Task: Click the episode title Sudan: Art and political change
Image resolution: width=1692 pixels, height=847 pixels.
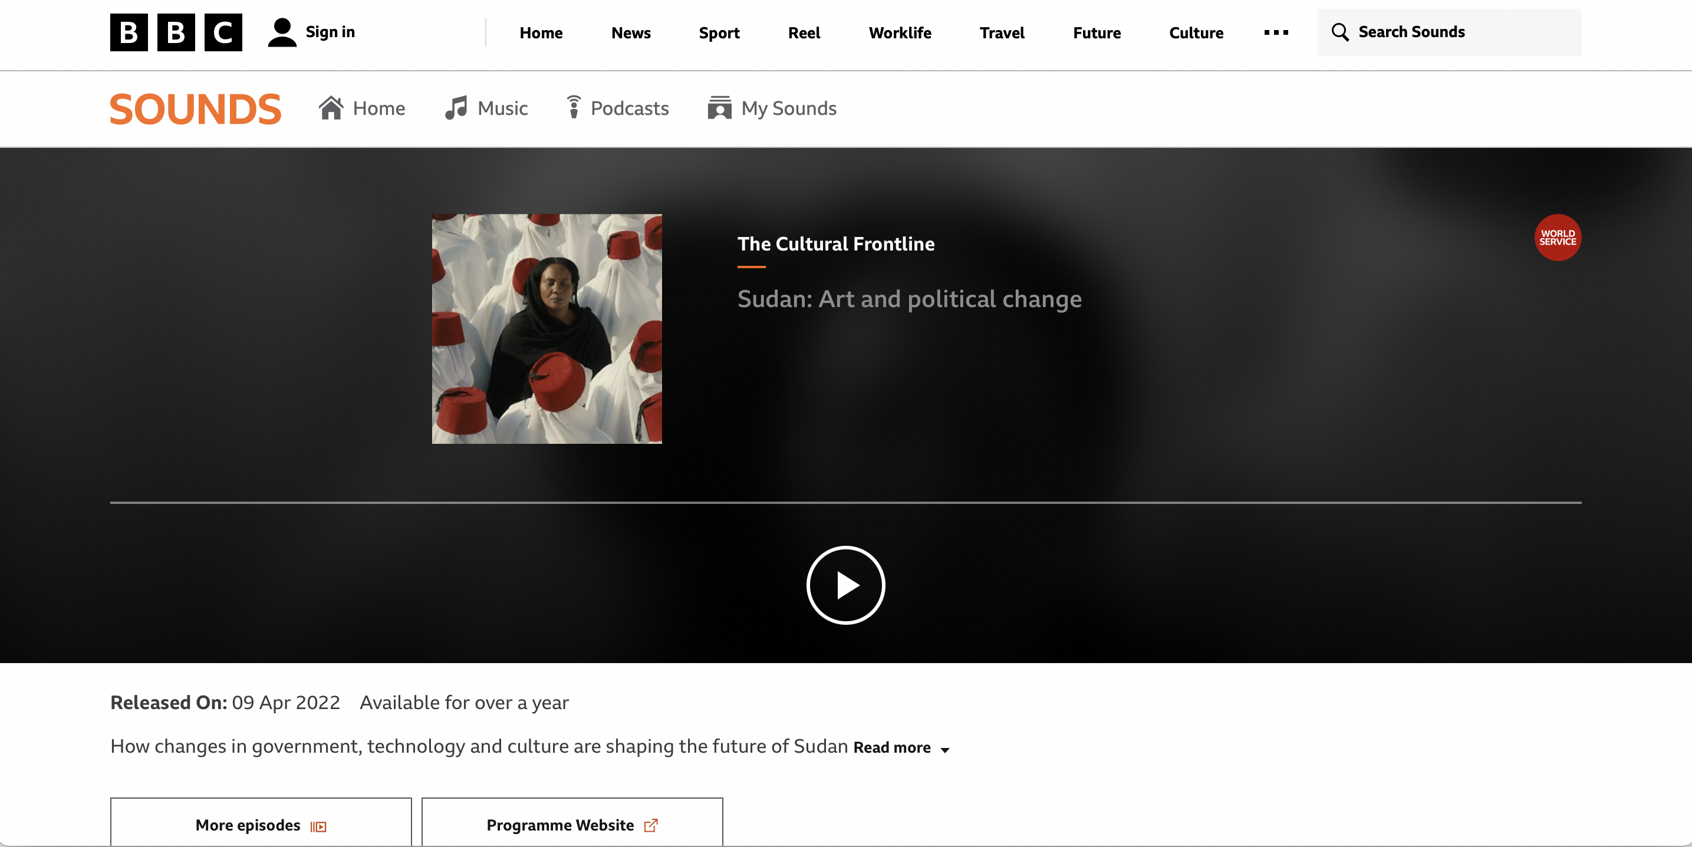Action: coord(909,299)
